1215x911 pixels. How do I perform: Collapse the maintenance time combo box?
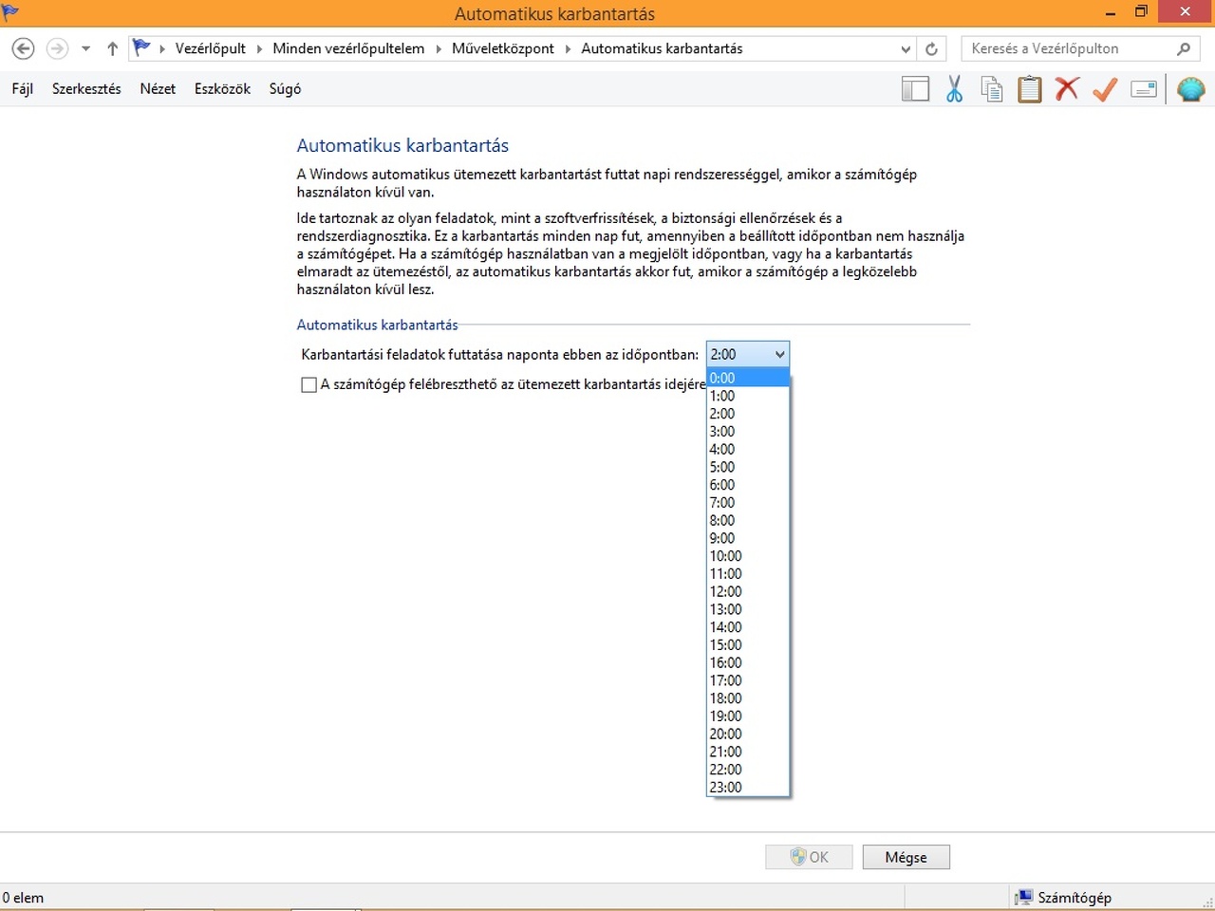(x=748, y=354)
